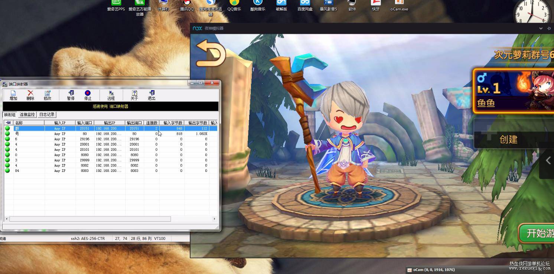This screenshot has height=274, width=554.
Task: Sort by the 输出端口 column header
Action: [134, 123]
